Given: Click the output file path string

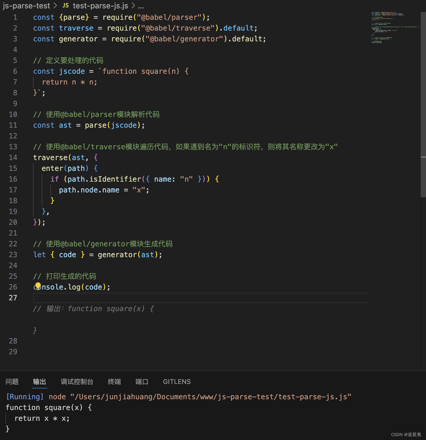Looking at the screenshot, I should pos(211,397).
